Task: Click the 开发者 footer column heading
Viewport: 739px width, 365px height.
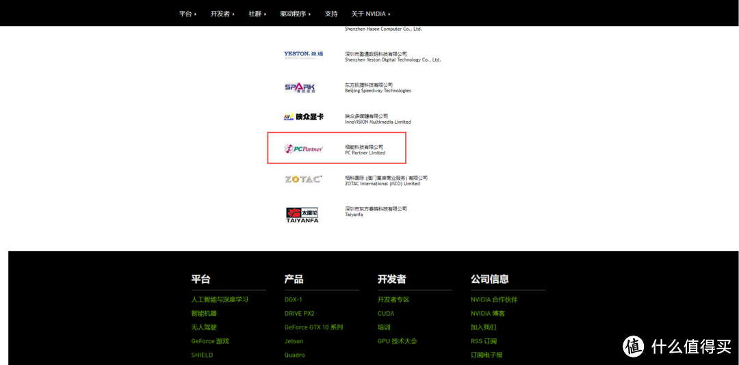Action: tap(391, 279)
